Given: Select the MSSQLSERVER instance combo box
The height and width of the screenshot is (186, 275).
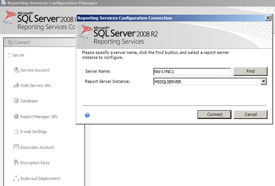Looking at the screenshot, I should 210,81.
